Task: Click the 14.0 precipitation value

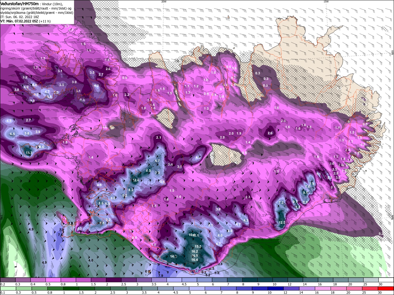Action: coord(173,256)
